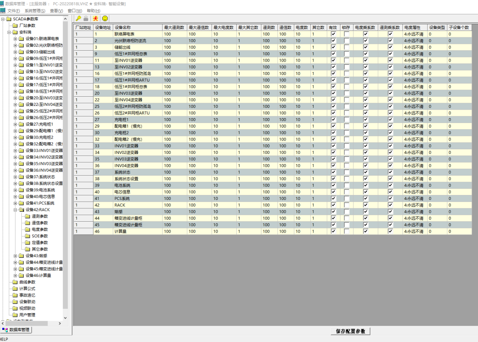Viewport: 478px width, 342px height.
Task: Open the 窗口(W) menu
Action: pyautogui.click(x=75, y=11)
